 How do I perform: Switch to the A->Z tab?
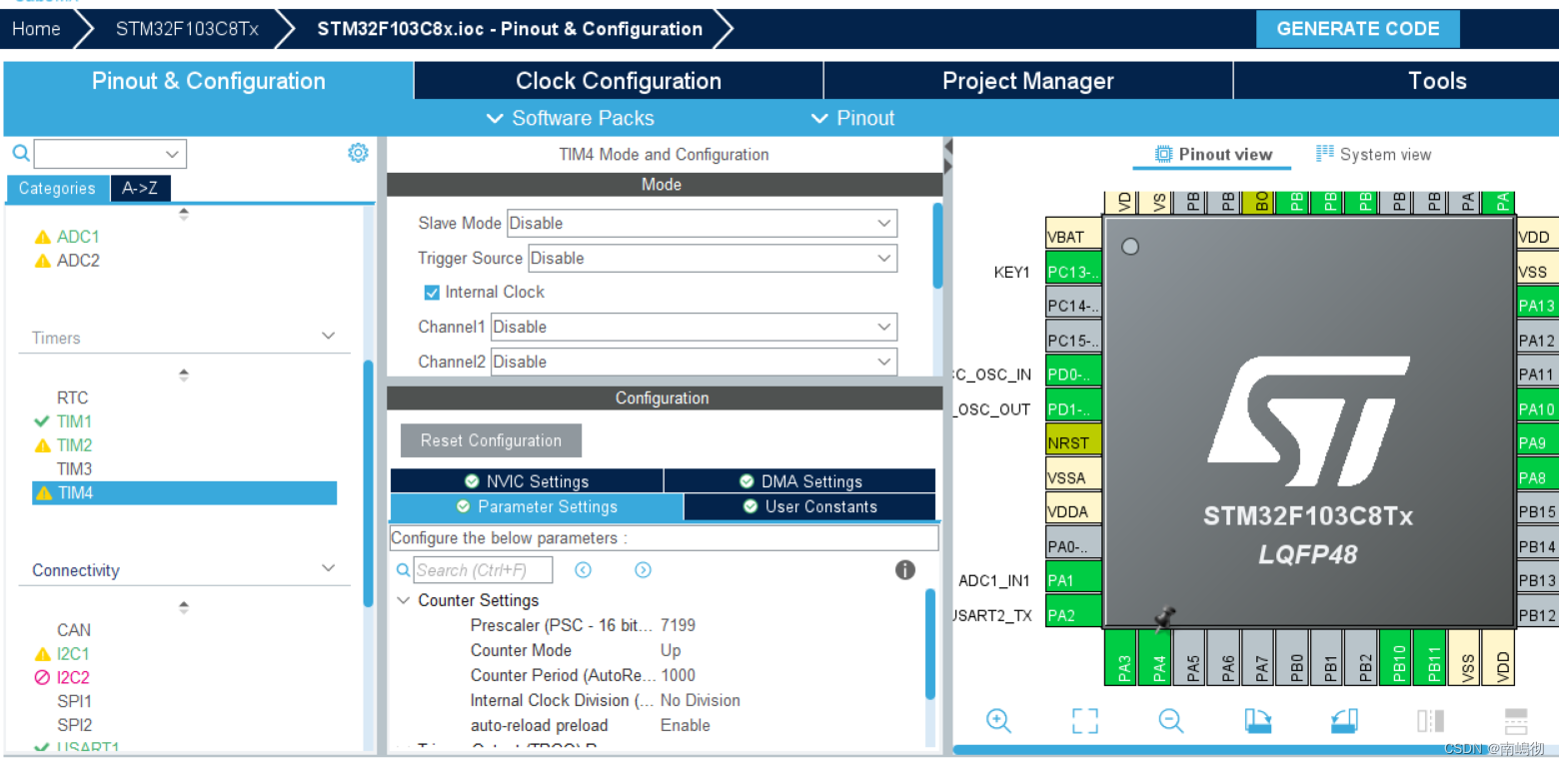[x=140, y=188]
